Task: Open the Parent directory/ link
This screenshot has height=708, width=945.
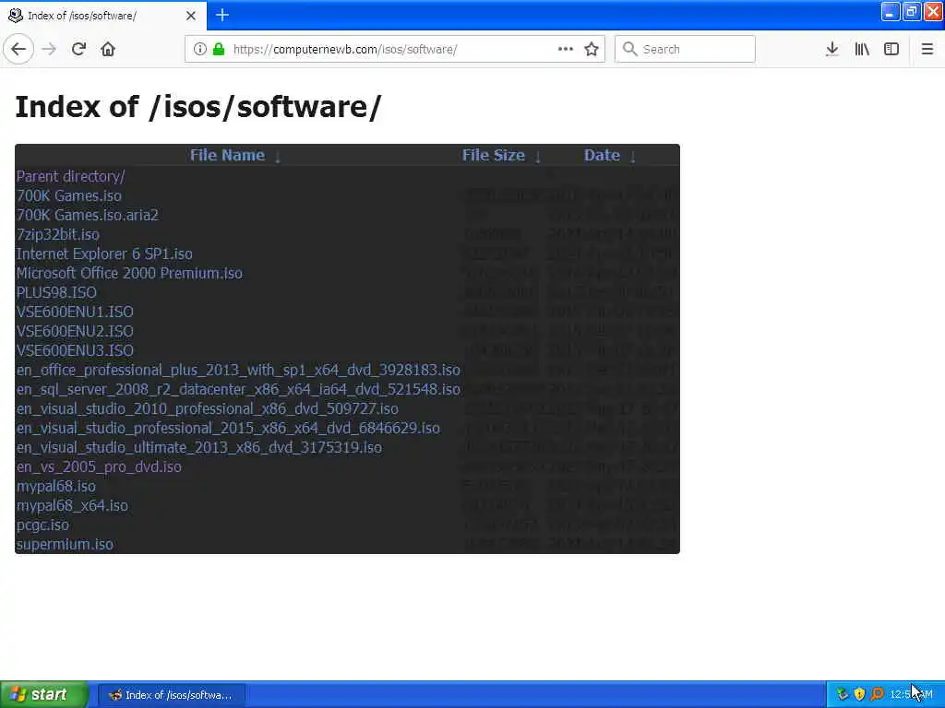Action: [x=70, y=176]
